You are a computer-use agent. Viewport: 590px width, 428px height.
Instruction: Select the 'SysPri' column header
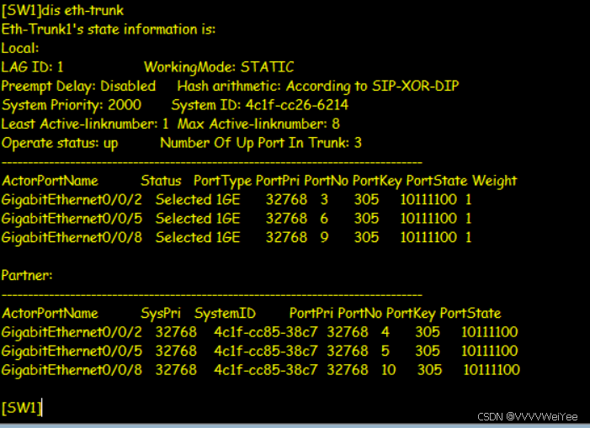[x=161, y=314]
